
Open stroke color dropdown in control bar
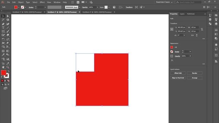point(25,7)
